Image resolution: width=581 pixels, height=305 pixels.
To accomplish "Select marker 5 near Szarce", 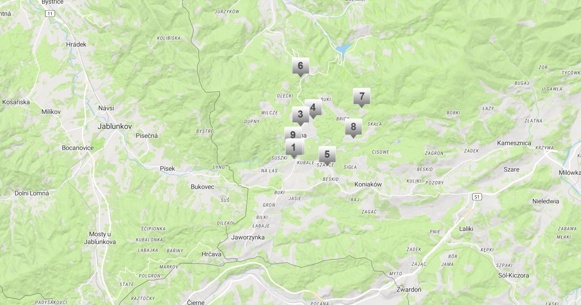I will click(327, 156).
